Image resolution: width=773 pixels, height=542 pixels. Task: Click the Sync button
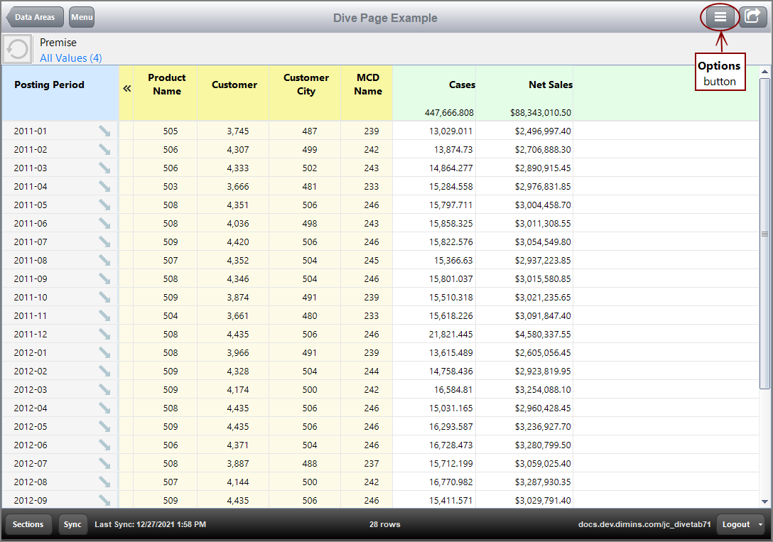(72, 524)
